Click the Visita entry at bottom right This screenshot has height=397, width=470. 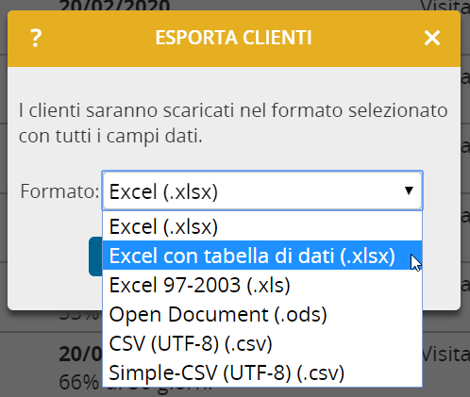[445, 355]
